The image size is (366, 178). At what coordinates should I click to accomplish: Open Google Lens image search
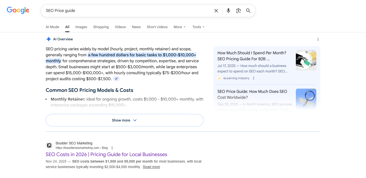(x=238, y=10)
